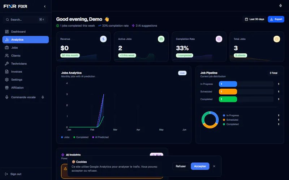Go to the Affiliation page
The height and width of the screenshot is (180, 289).
point(25,87)
